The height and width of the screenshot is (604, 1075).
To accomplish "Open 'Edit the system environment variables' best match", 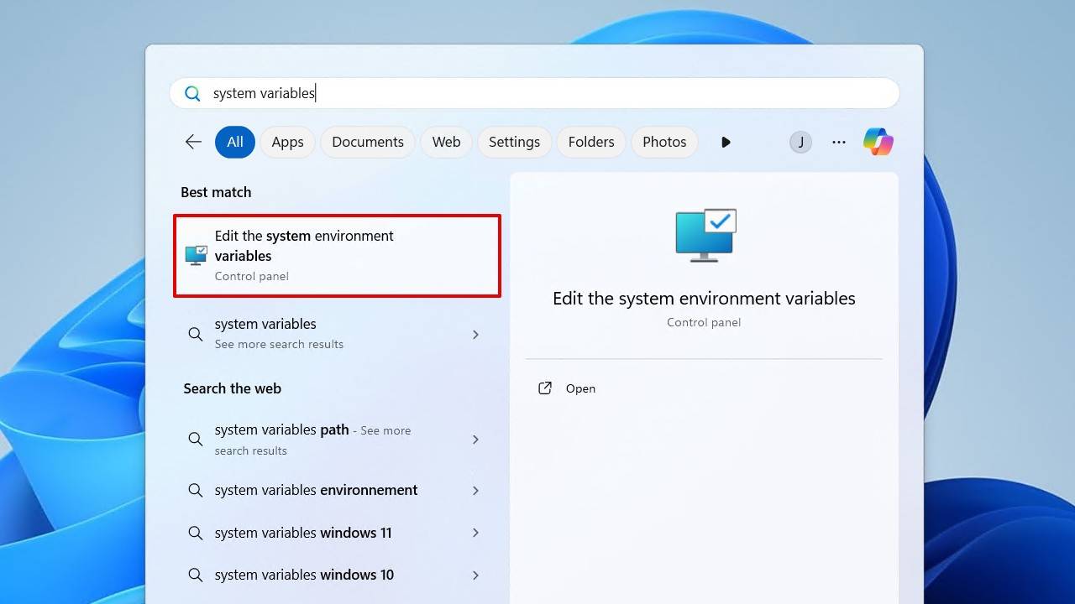I will [337, 255].
